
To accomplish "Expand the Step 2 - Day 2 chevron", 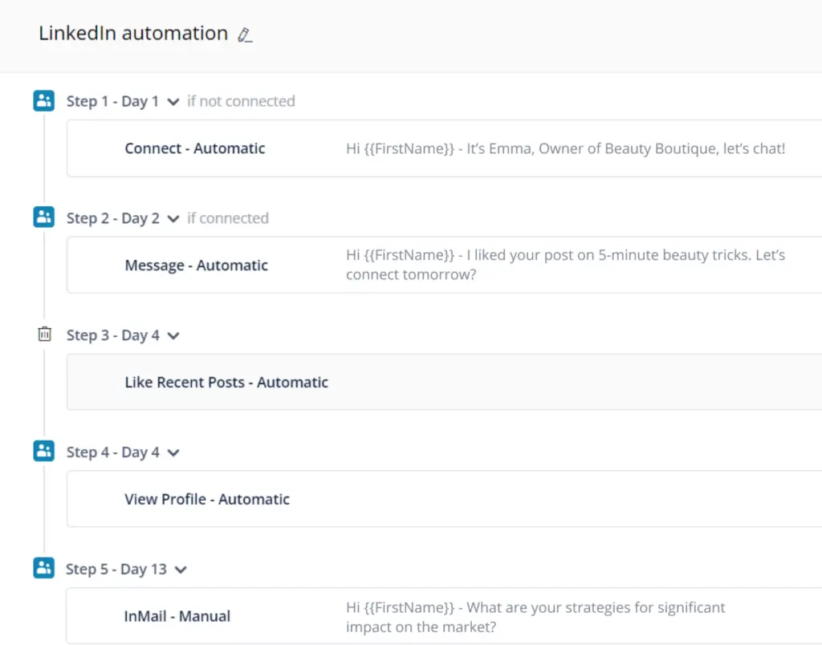I will point(173,217).
